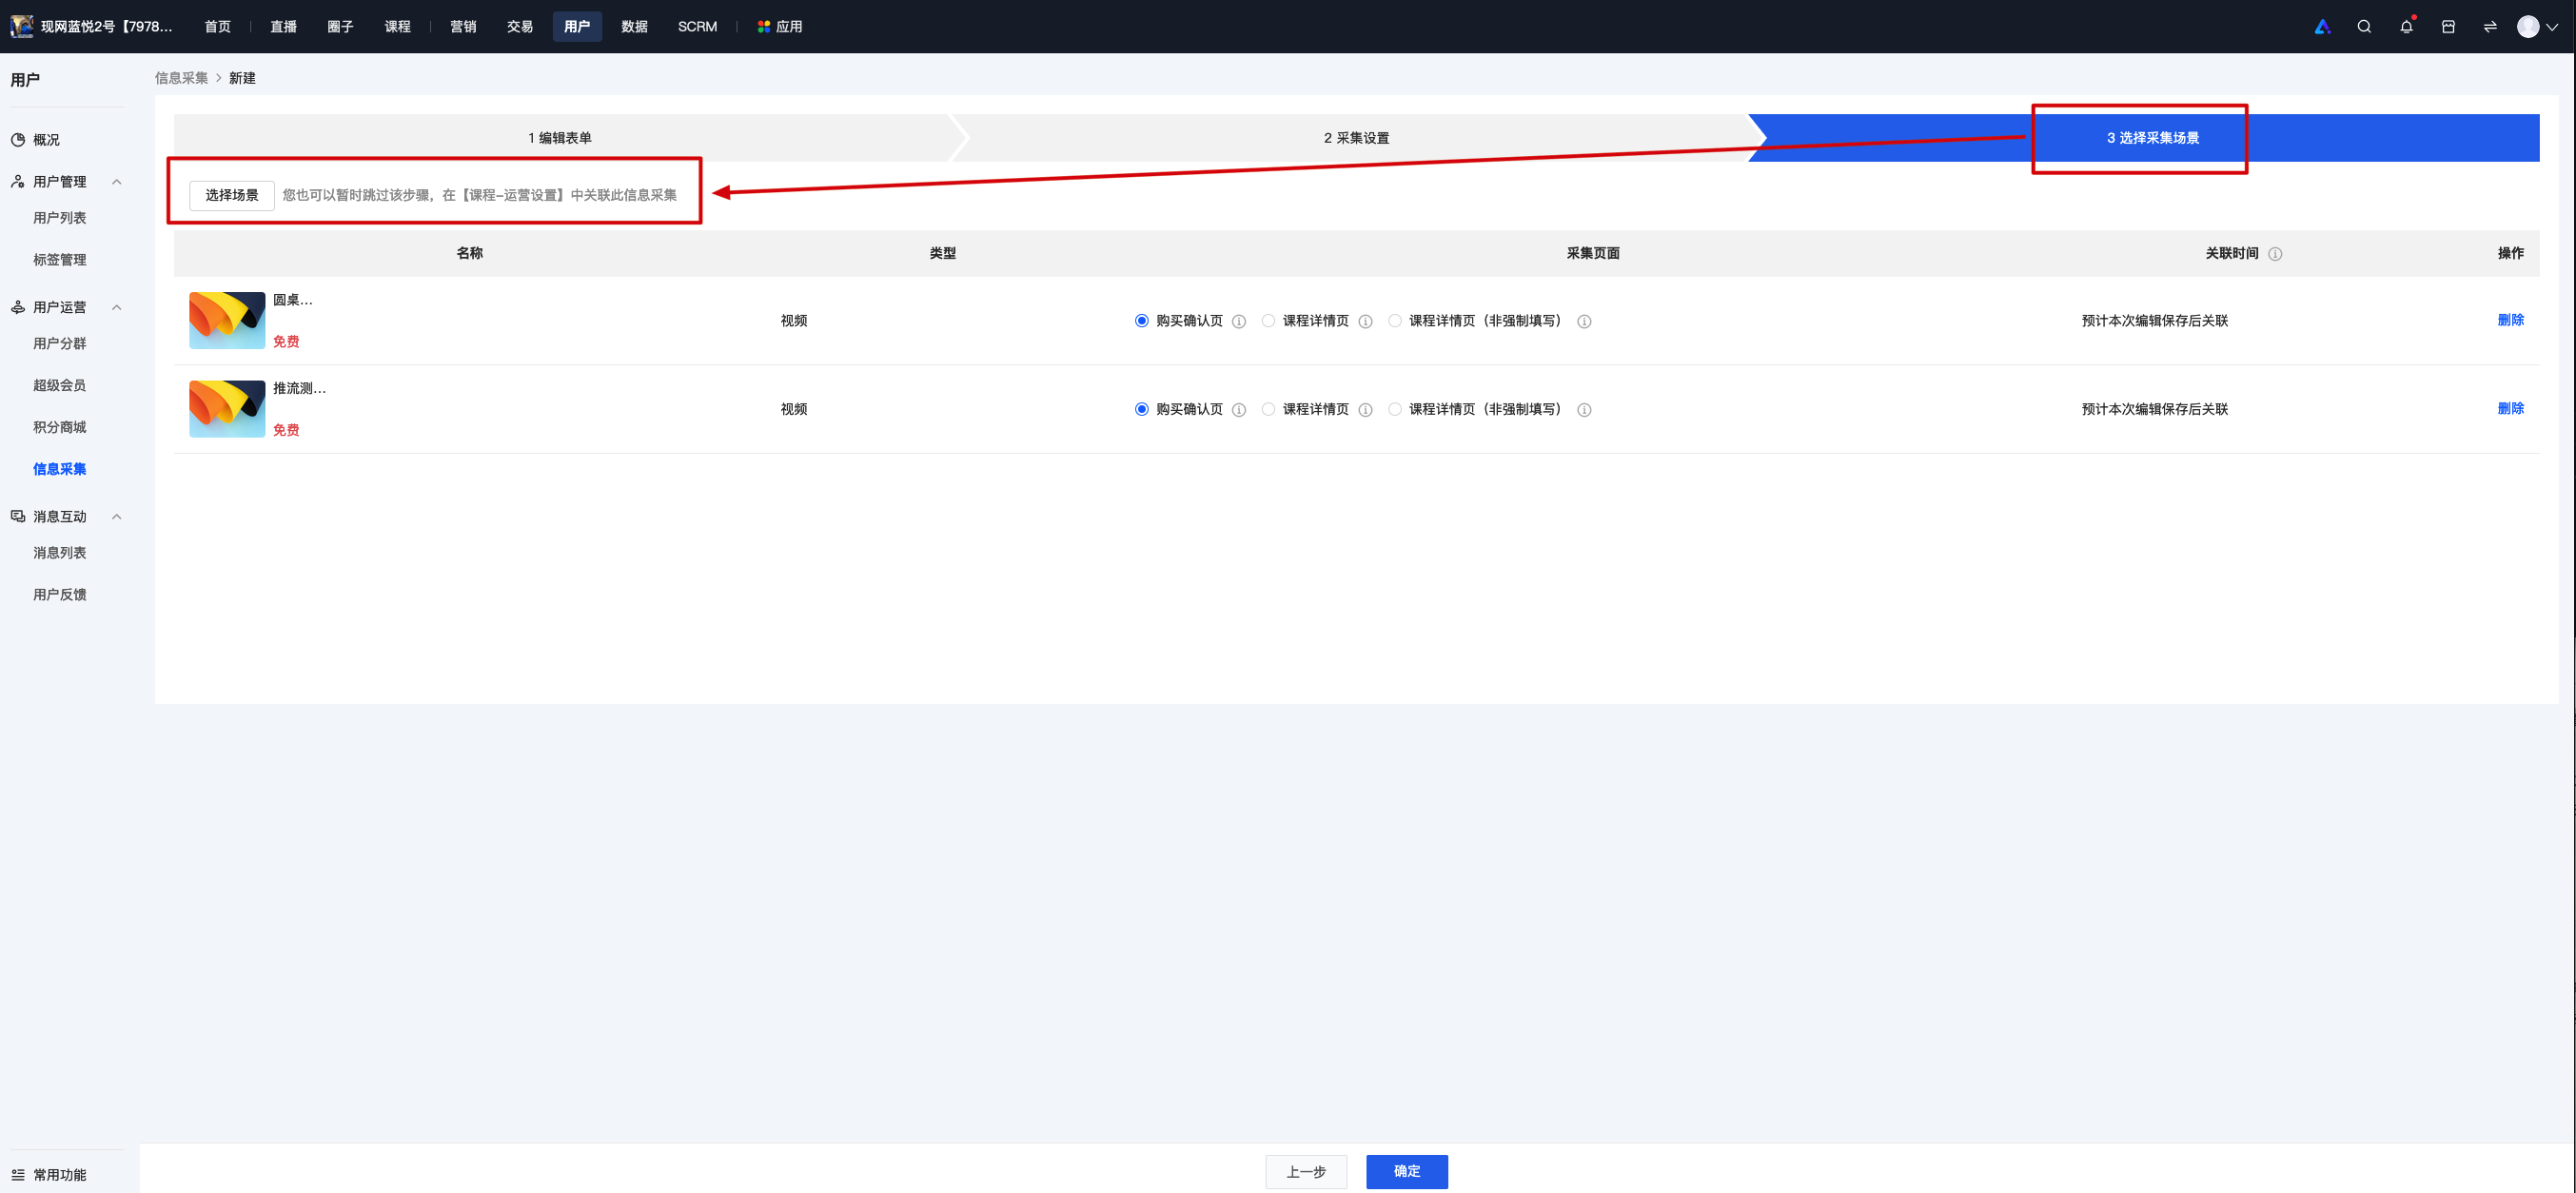The height and width of the screenshot is (1193, 2576).
Task: Click the 用户运营 icon in sidebar
Action: 18,308
